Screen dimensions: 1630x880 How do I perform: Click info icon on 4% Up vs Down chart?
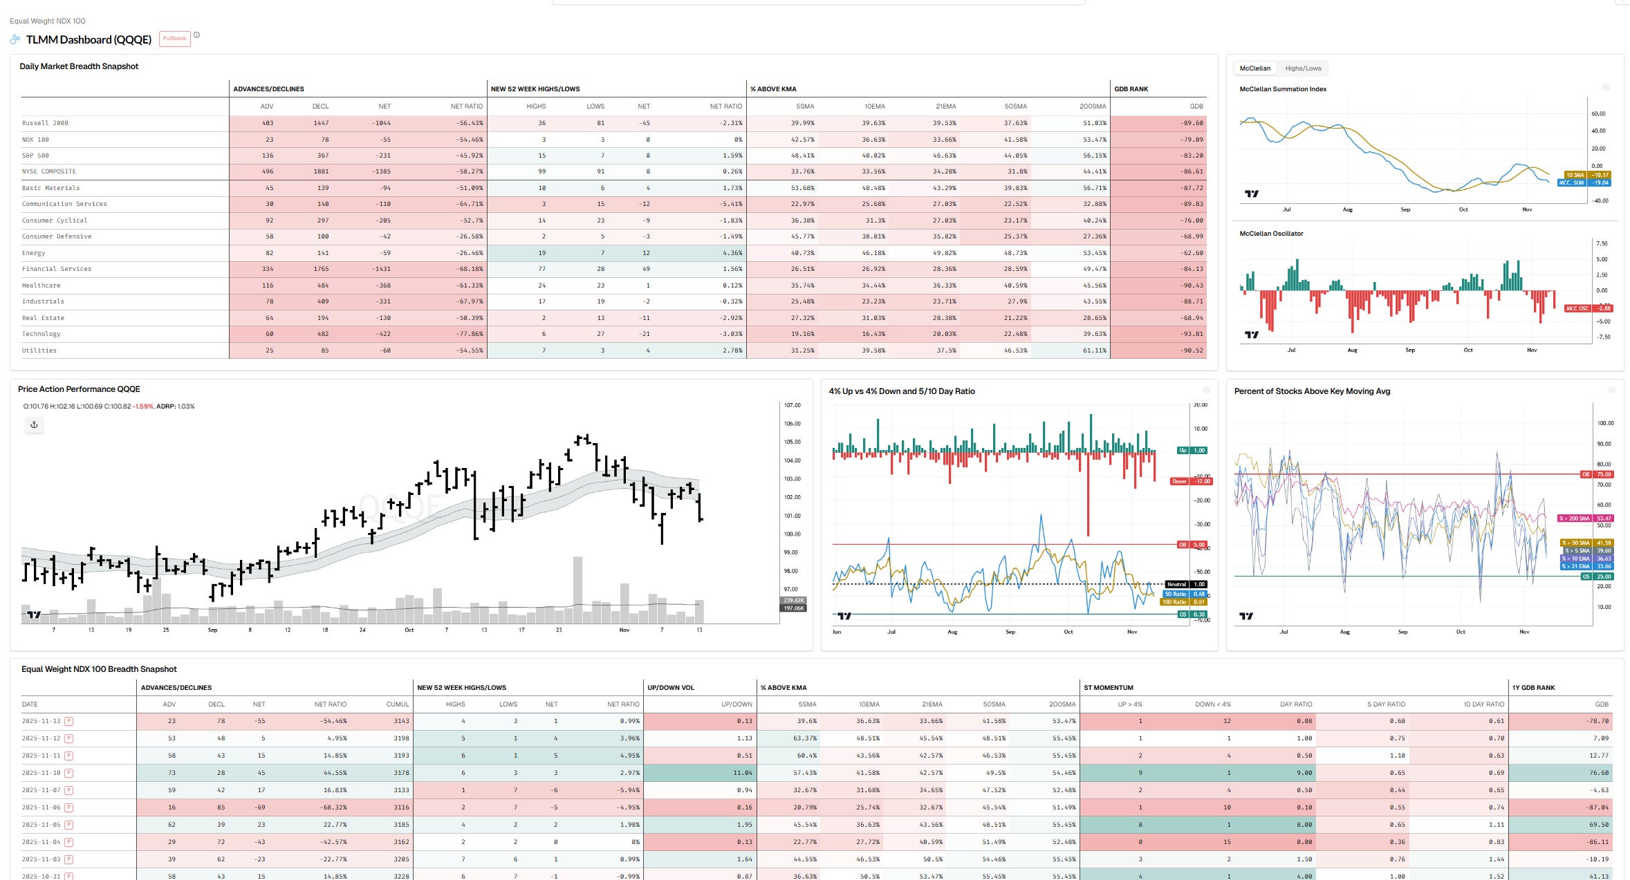[1206, 390]
